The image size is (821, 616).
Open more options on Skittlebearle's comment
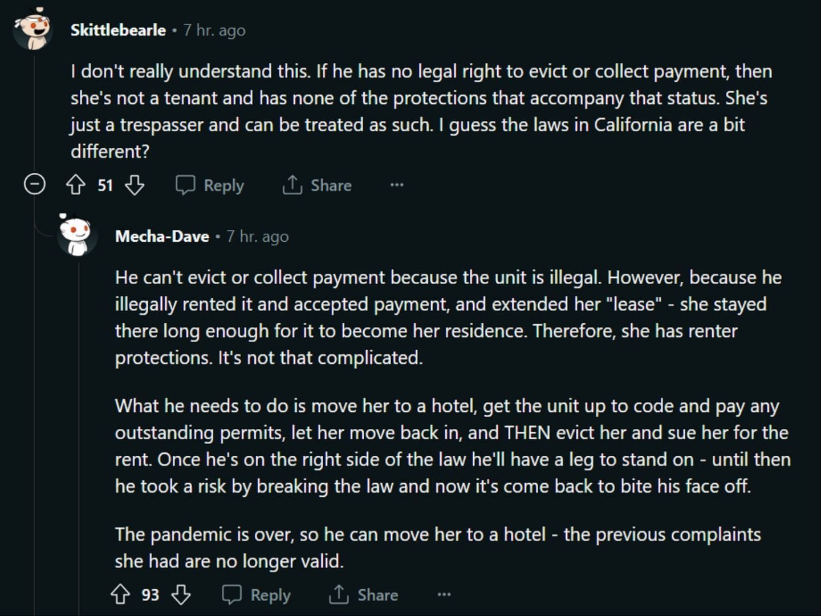[397, 185]
